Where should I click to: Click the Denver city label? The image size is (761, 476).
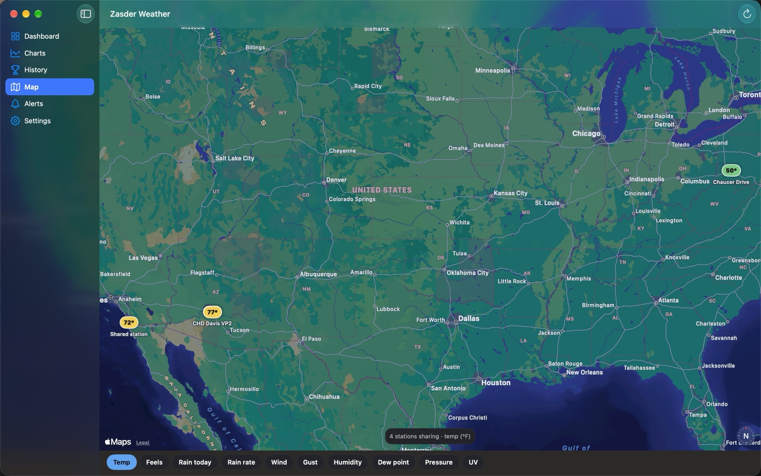336,180
